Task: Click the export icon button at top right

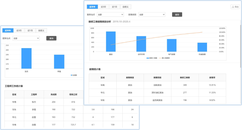Action: pos(235,7)
